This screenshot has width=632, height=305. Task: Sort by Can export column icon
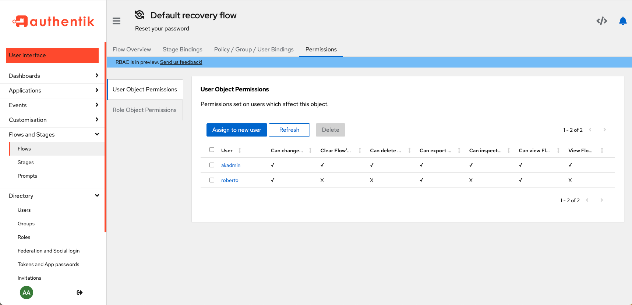point(459,150)
